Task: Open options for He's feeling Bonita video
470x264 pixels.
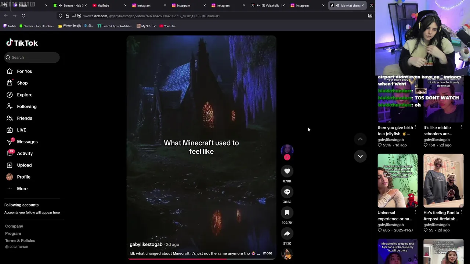Action: tap(461, 212)
